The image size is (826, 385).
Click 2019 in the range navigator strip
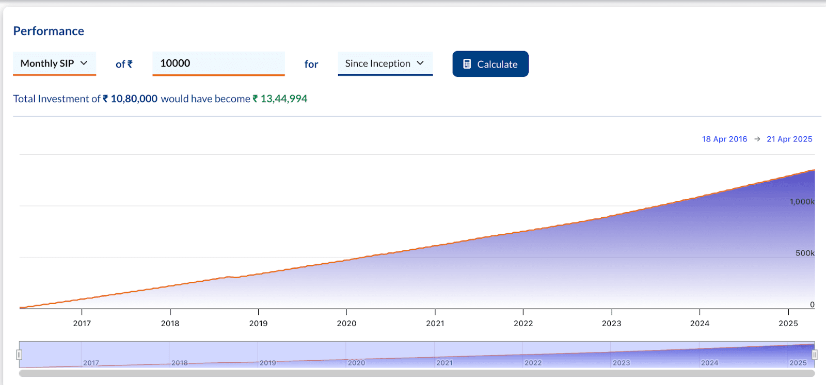click(x=267, y=363)
